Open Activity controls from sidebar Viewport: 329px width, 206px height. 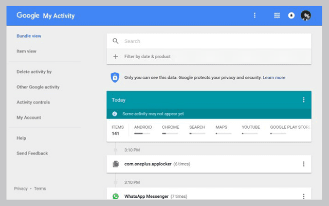click(33, 102)
